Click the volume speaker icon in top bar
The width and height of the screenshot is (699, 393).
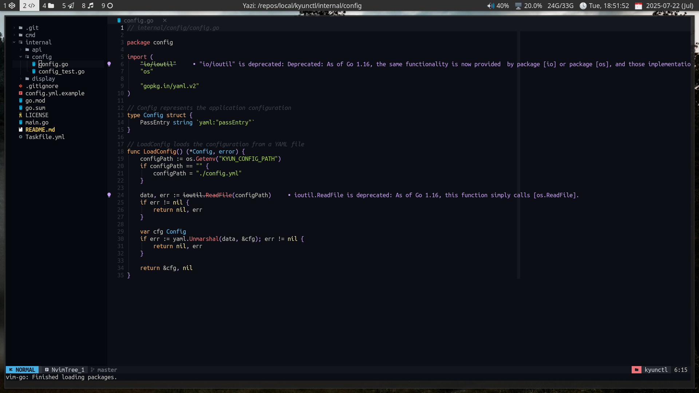pyautogui.click(x=490, y=6)
